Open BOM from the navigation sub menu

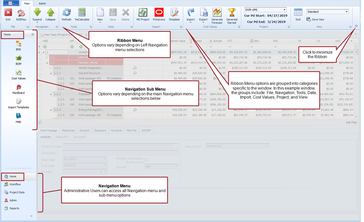(18, 60)
